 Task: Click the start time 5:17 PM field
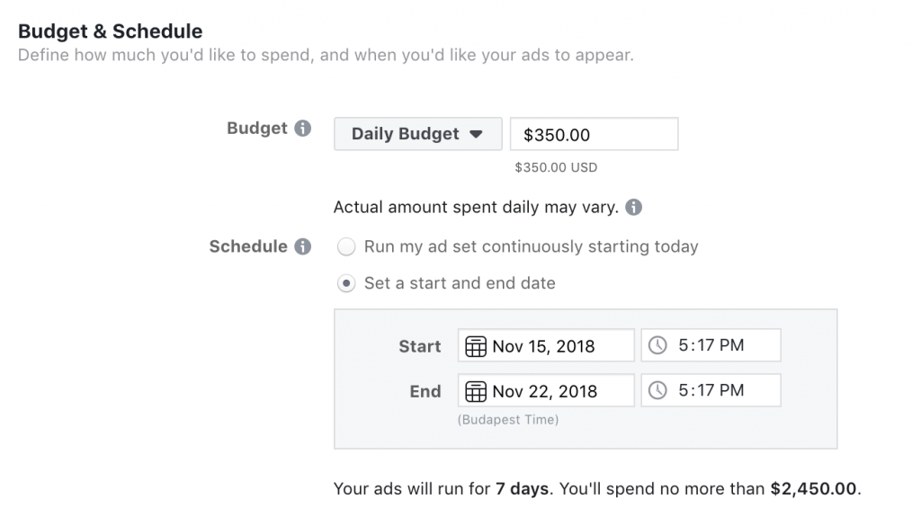pyautogui.click(x=711, y=345)
